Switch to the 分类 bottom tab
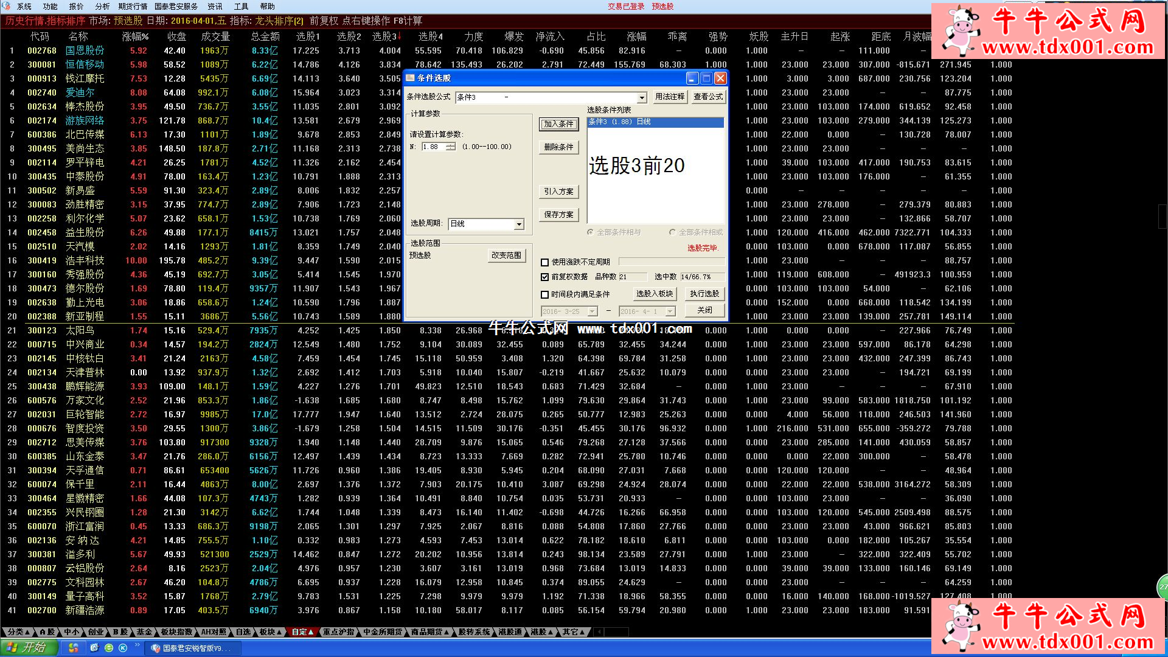 (18, 632)
